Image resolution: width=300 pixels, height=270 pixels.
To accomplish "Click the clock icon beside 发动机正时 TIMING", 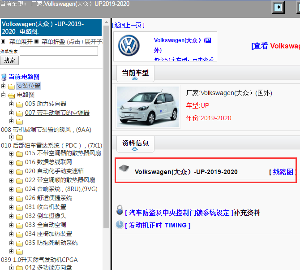I will [x=120, y=224].
